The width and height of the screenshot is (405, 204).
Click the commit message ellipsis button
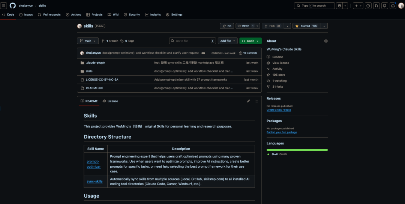click(x=203, y=53)
